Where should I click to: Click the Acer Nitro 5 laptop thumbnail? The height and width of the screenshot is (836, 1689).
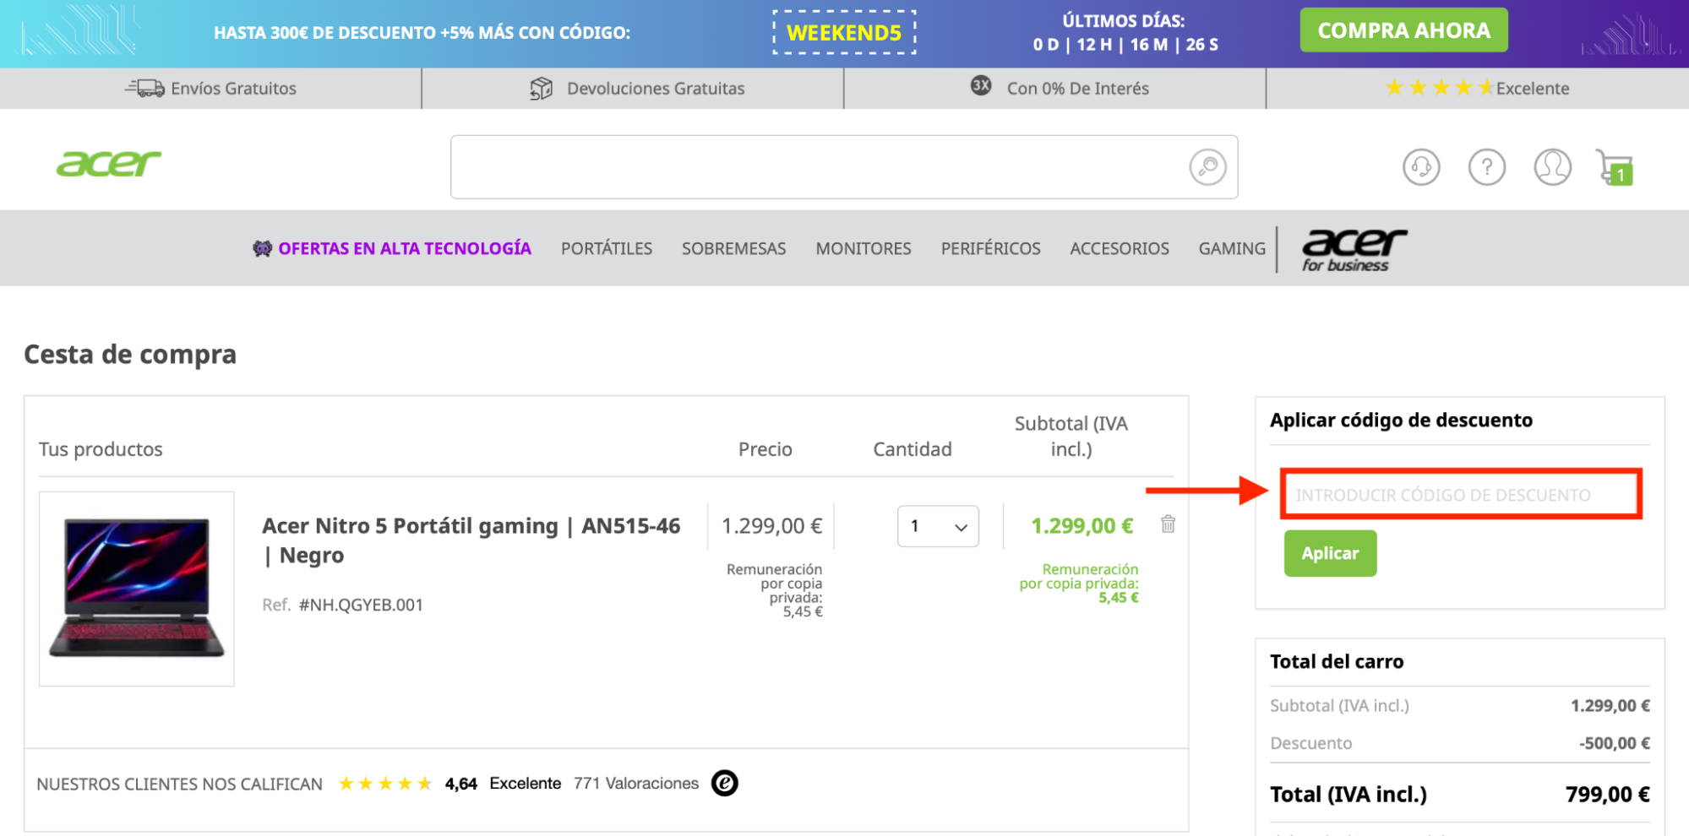point(136,589)
